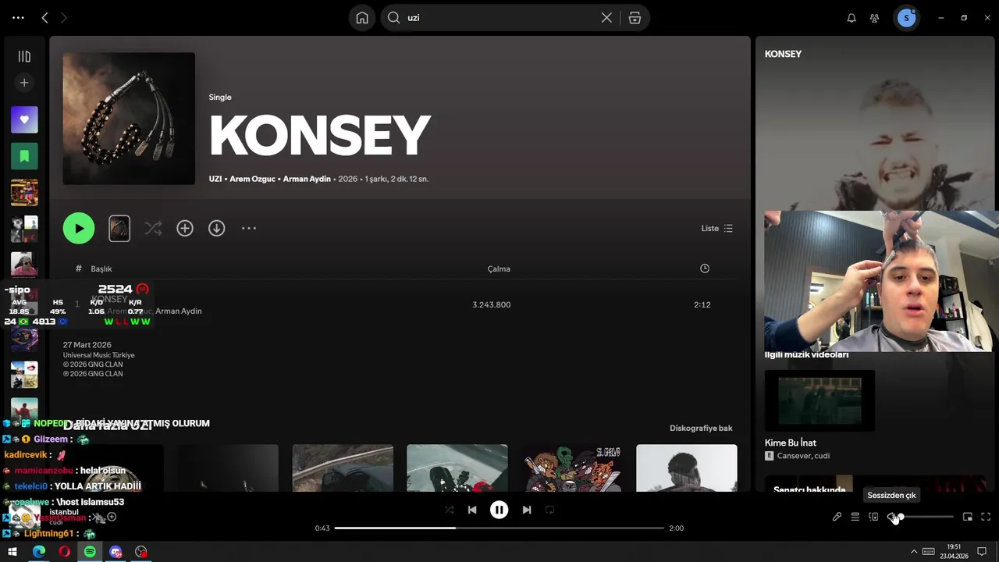The width and height of the screenshot is (999, 562).
Task: Go back with left arrow
Action: pyautogui.click(x=44, y=17)
